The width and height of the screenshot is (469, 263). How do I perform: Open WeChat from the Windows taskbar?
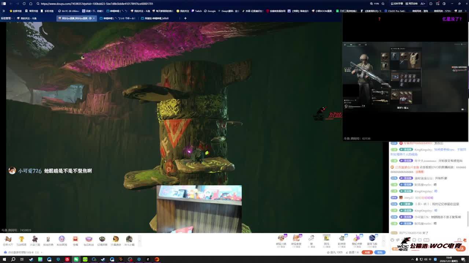76,259
